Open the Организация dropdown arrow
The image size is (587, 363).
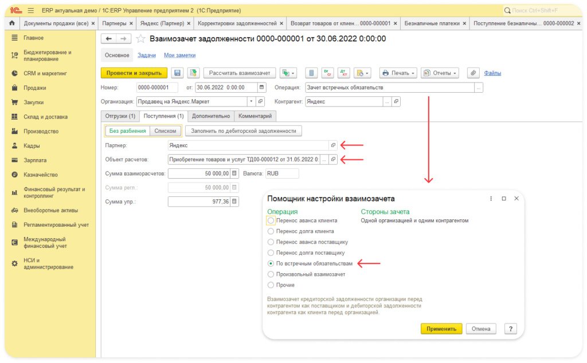251,102
